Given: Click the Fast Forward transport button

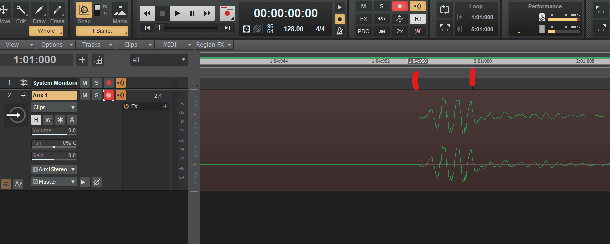Looking at the screenshot, I should click(208, 13).
